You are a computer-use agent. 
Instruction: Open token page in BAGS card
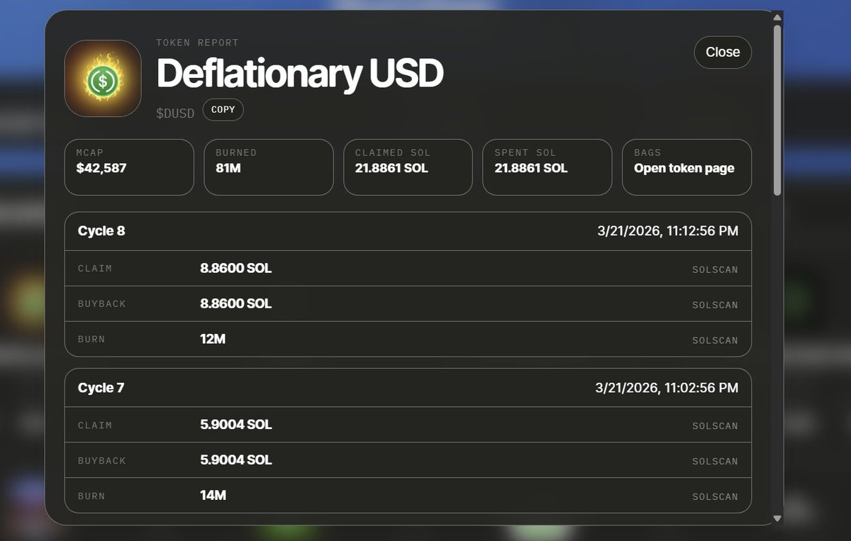tap(684, 168)
